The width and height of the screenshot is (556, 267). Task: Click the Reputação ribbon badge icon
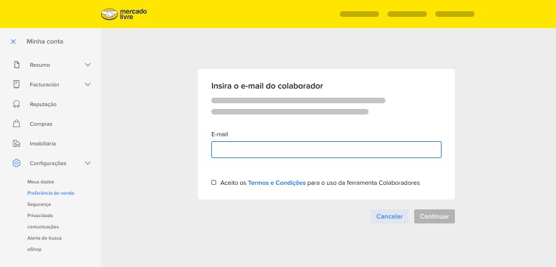(16, 105)
